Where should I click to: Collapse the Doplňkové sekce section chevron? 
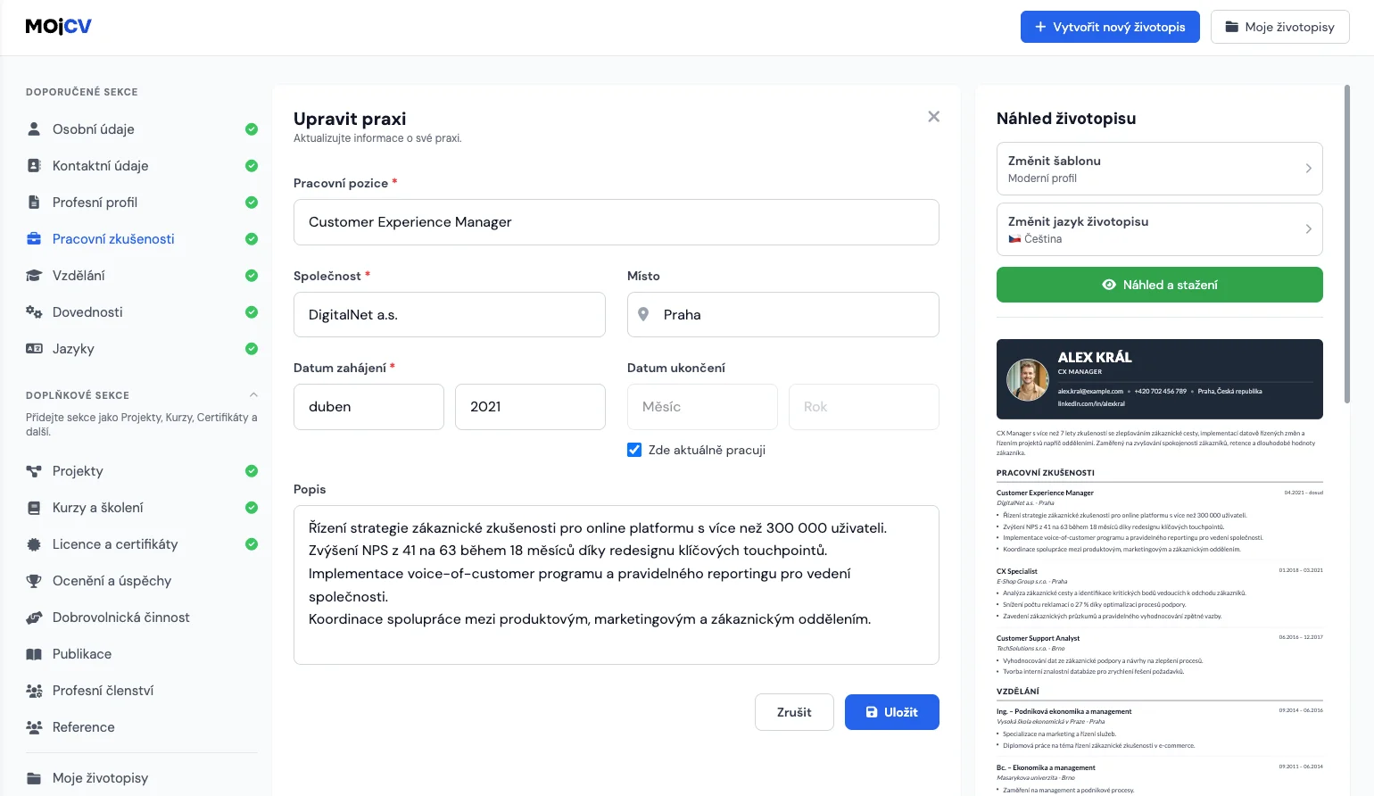pyautogui.click(x=253, y=394)
